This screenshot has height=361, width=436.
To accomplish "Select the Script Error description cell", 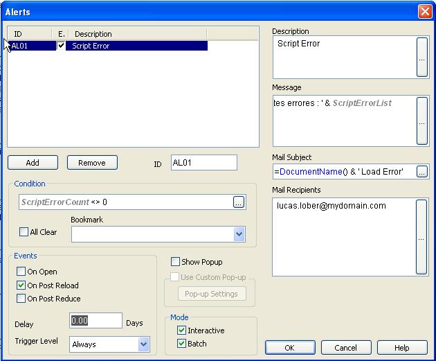I will (136, 46).
